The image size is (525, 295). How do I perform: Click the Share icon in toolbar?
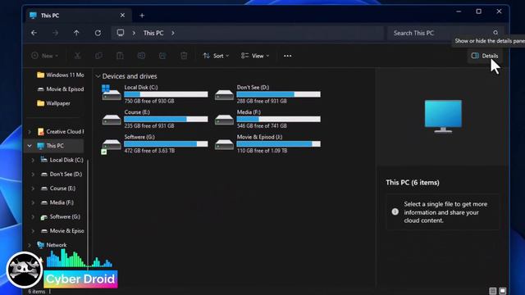pyautogui.click(x=162, y=56)
